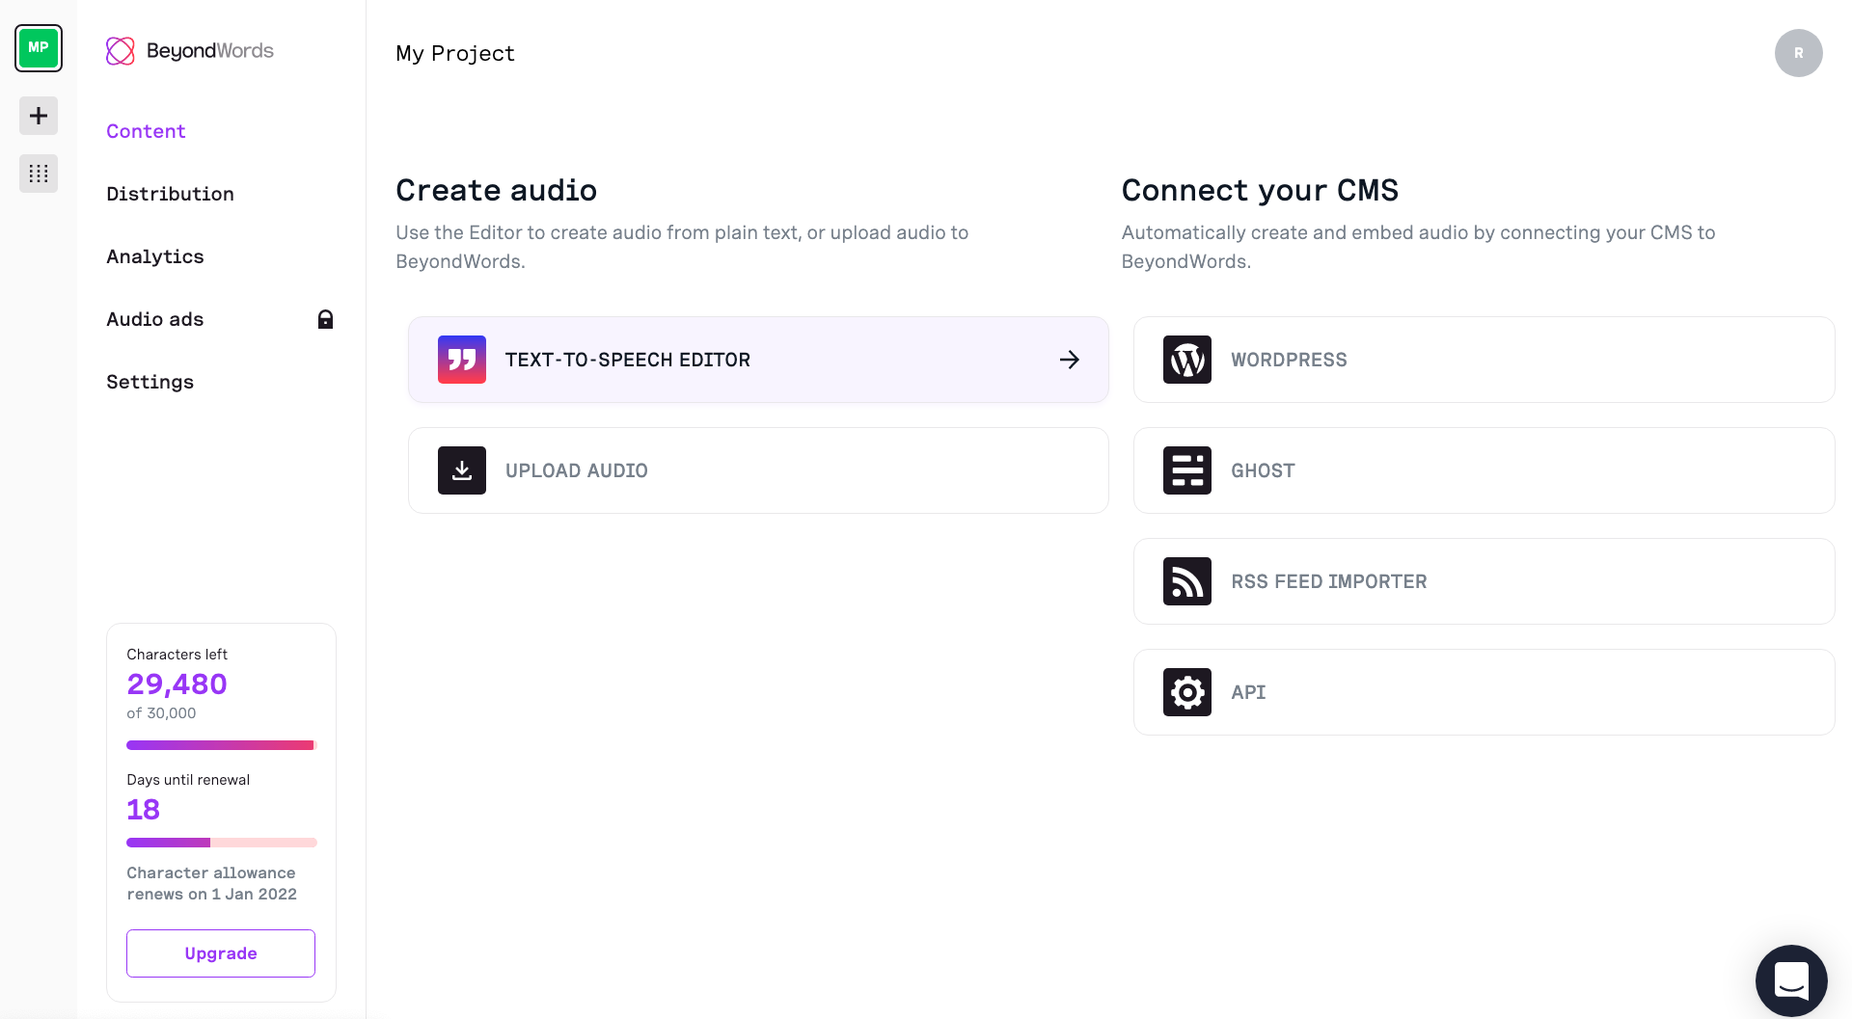
Task: Click the 29,480 characters left value
Action: point(177,684)
